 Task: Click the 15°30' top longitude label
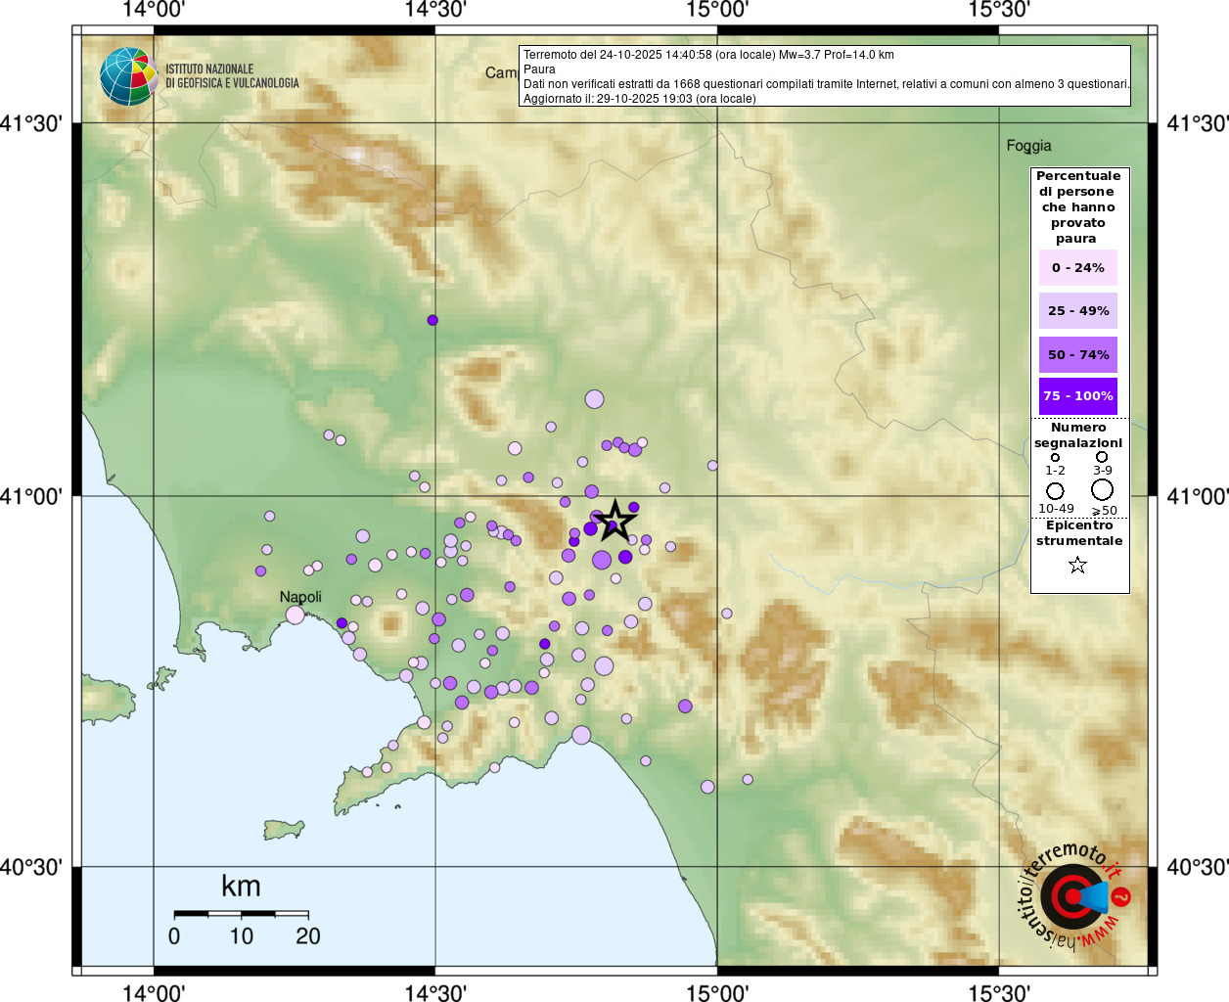[x=999, y=10]
